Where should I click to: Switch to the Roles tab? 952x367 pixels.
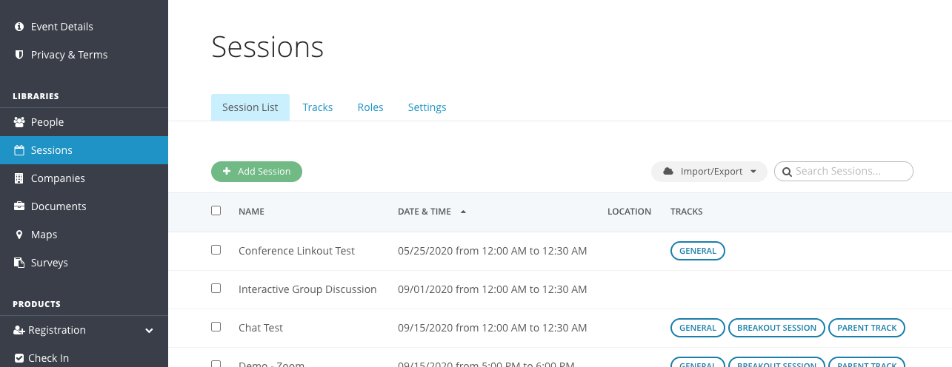(370, 107)
